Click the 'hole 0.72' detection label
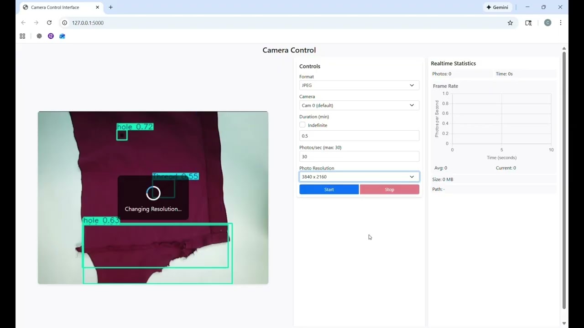Screen dimensions: 584x328 [135, 127]
